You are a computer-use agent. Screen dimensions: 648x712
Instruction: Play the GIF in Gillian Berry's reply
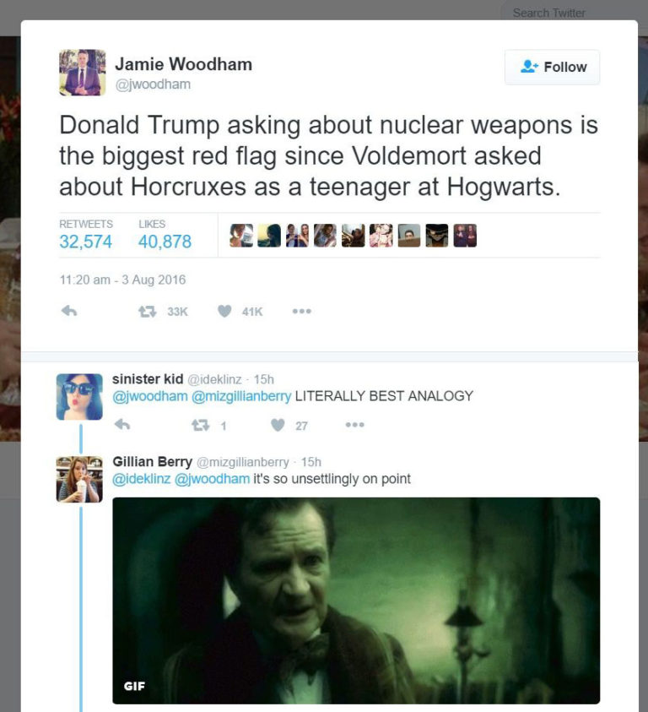tap(356, 601)
